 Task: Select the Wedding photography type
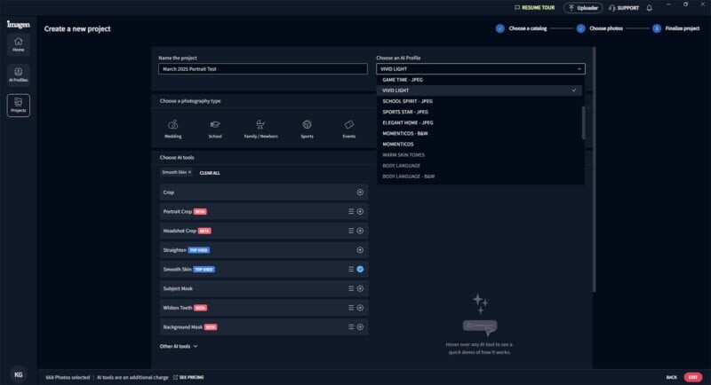click(x=172, y=129)
